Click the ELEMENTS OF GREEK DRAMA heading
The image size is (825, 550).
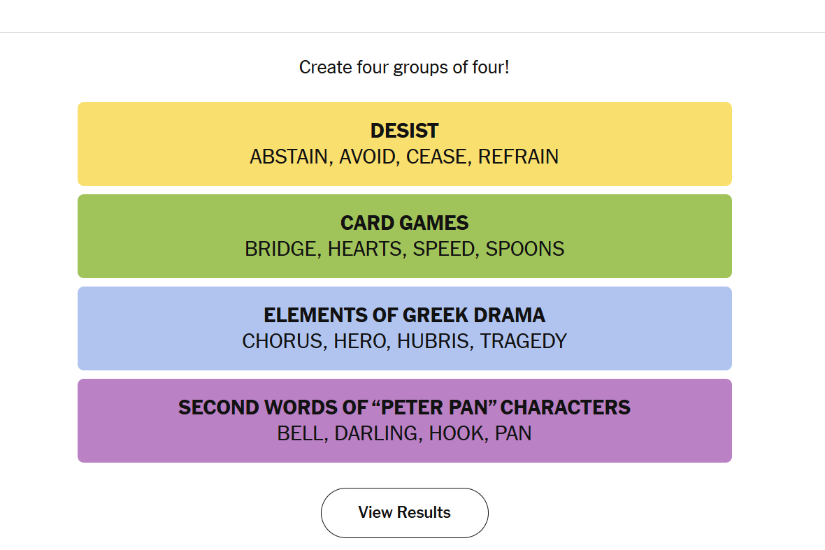pos(404,315)
